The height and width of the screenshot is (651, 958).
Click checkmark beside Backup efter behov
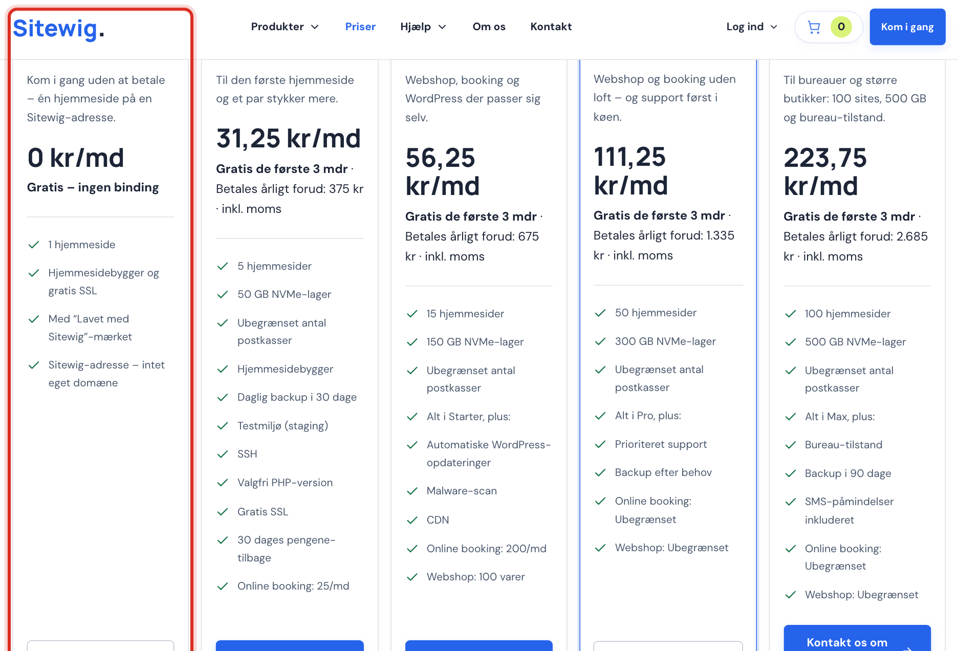(x=600, y=472)
